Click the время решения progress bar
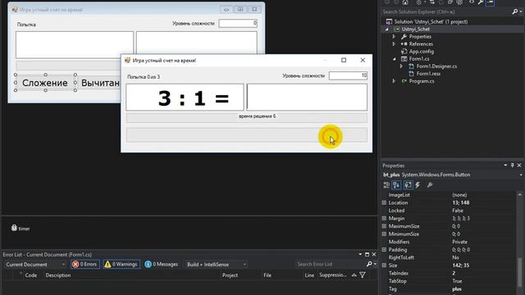This screenshot has width=525, height=295. tap(246, 117)
